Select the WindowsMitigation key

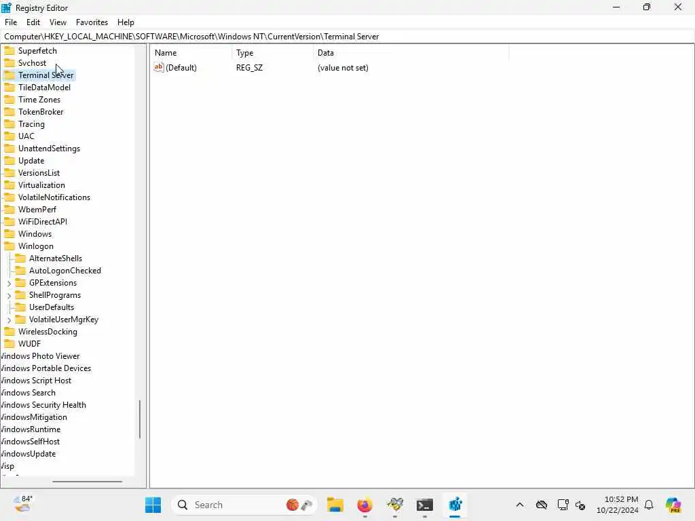tap(34, 417)
